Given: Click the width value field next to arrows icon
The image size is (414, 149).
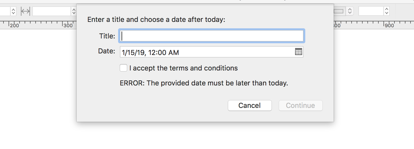Looking at the screenshot, I should 51,11.
